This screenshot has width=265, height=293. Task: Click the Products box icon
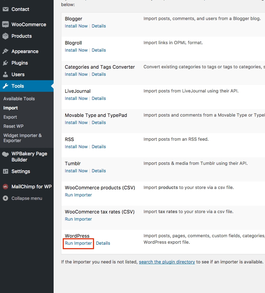coord(5,36)
